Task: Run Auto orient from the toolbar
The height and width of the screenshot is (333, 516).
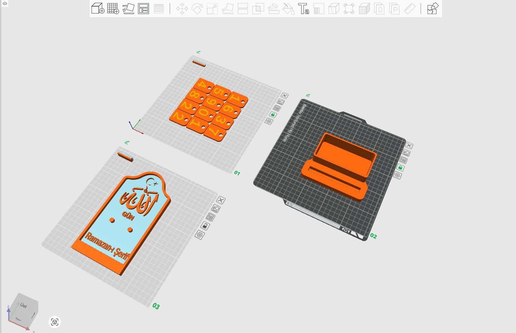Action: [128, 9]
